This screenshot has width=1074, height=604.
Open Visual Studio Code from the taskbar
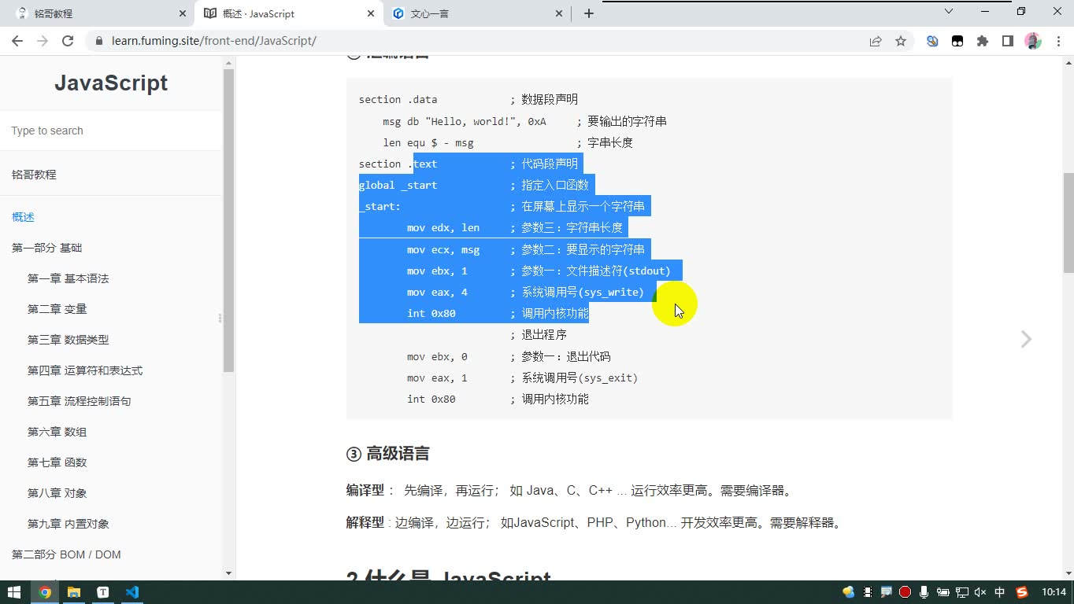click(132, 592)
